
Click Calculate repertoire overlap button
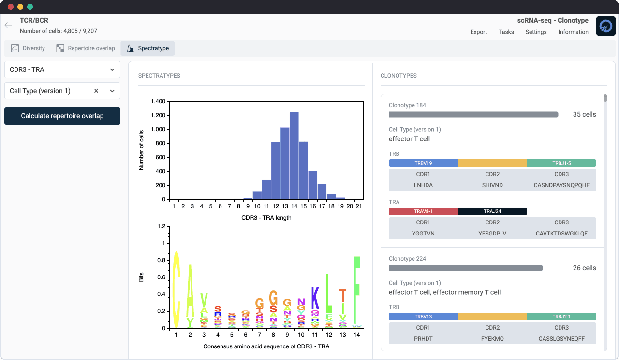(x=62, y=116)
